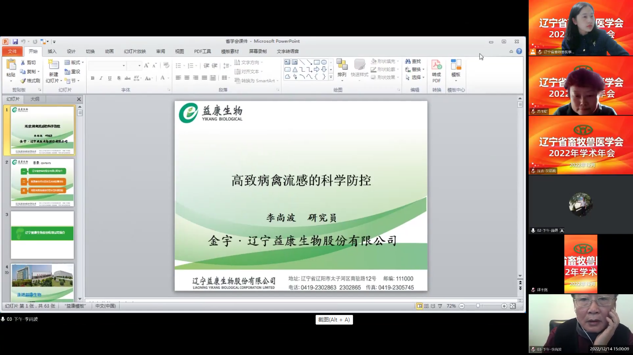Switch to the Animations (动画) tab

tap(109, 52)
